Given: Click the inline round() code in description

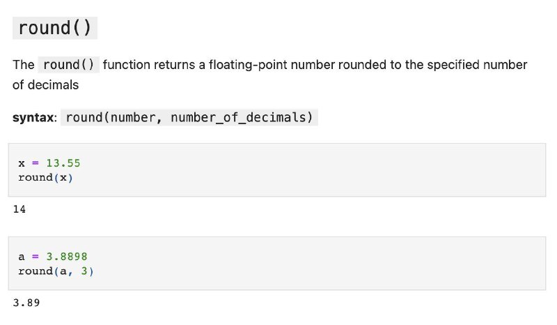Looking at the screenshot, I should pyautogui.click(x=68, y=65).
